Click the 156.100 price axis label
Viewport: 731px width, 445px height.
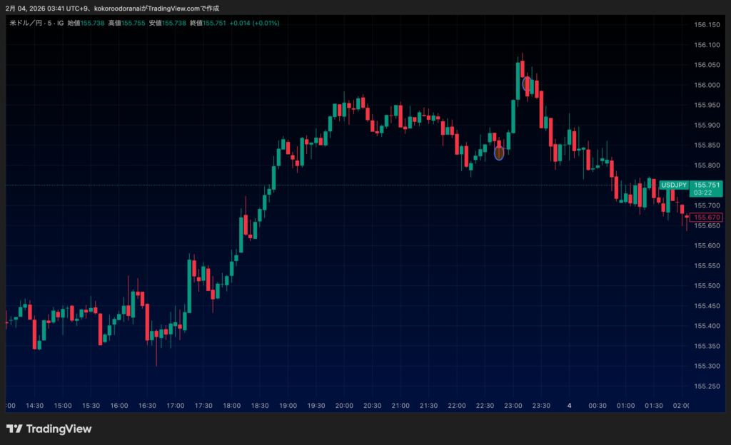click(707, 45)
